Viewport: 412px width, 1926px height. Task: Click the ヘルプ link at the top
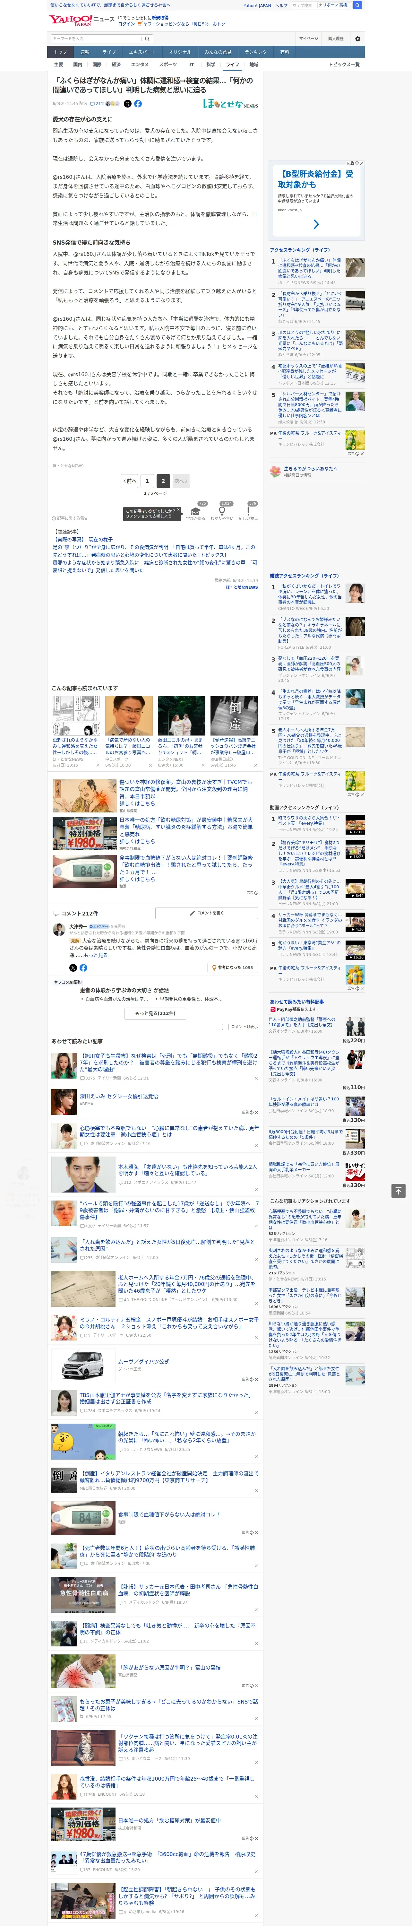coord(281,5)
